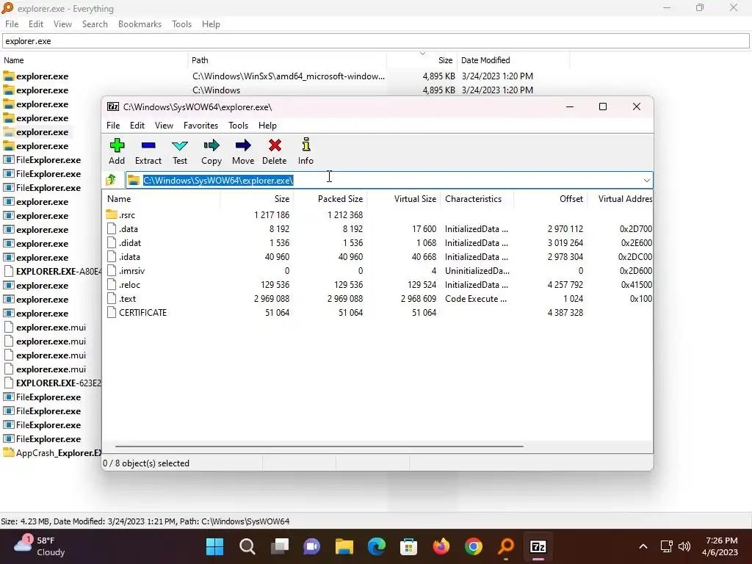Select the .data section file

(129, 229)
